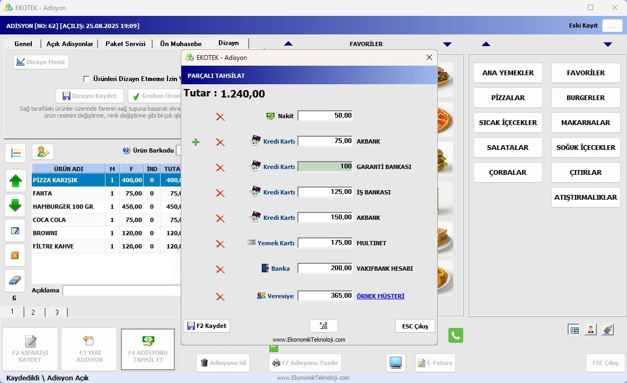Remove the VAKIFBANK HESABI bank row
The height and width of the screenshot is (383, 627).
click(220, 270)
